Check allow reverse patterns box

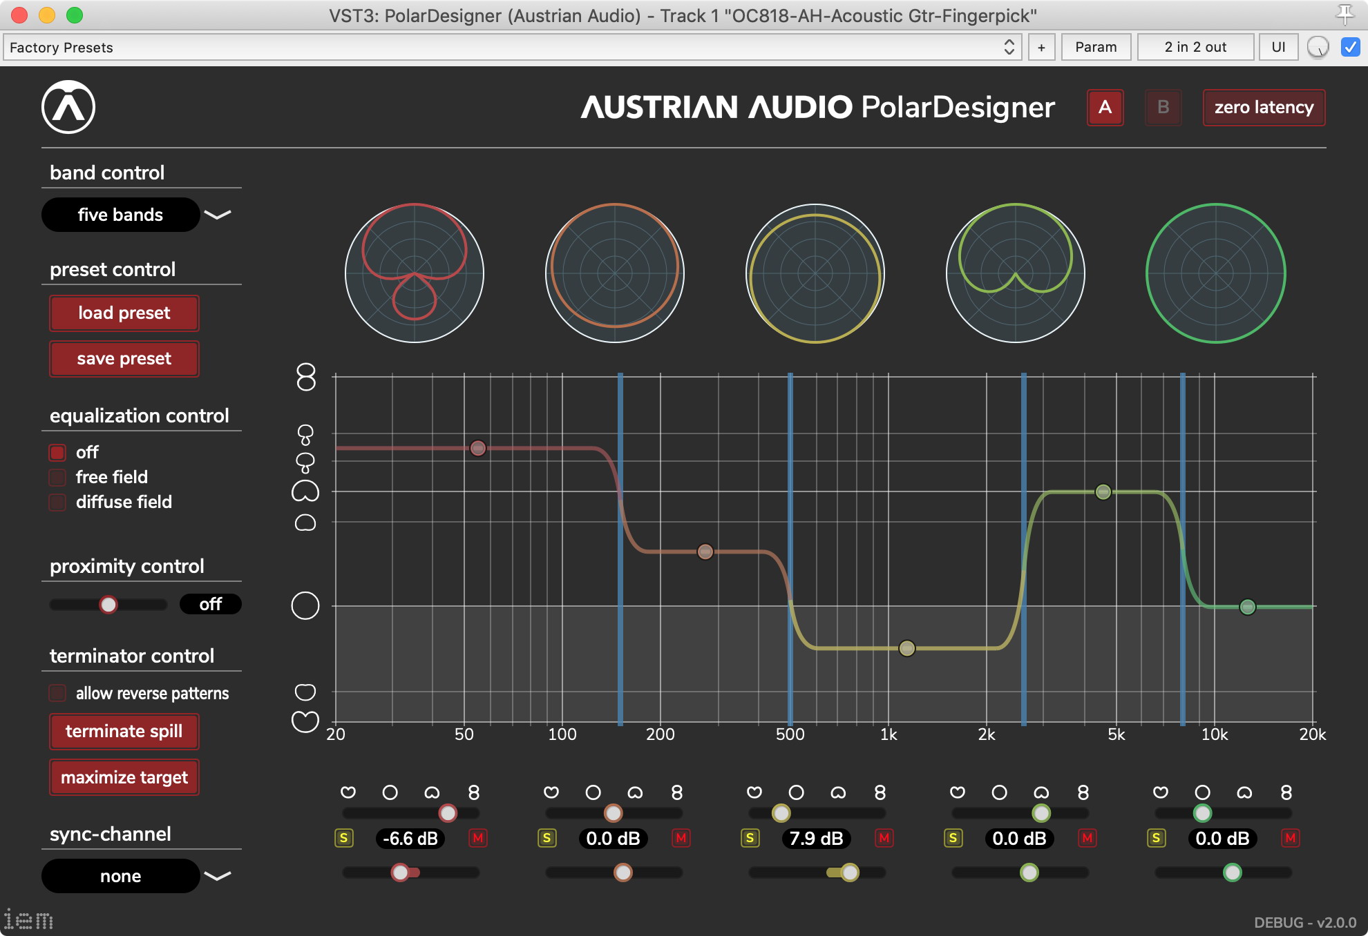pyautogui.click(x=57, y=693)
